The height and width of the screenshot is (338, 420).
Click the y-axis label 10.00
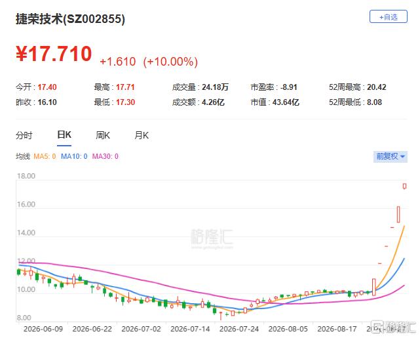[26, 289]
